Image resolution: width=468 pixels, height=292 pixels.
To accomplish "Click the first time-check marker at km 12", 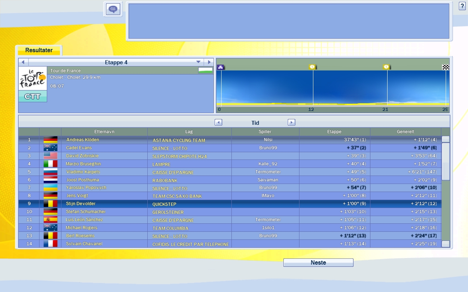I will 312,67.
